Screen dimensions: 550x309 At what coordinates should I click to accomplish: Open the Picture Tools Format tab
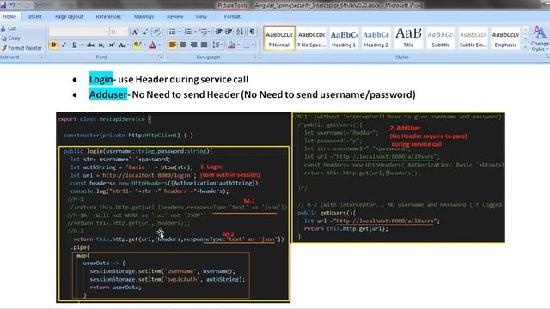coord(232,16)
